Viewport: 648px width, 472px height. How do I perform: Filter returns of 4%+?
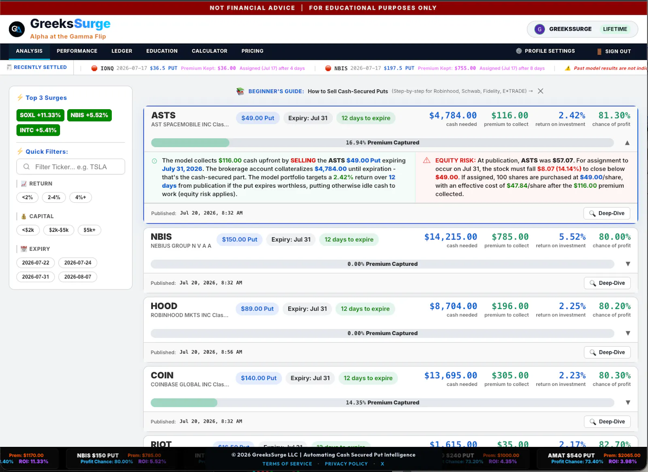pyautogui.click(x=81, y=197)
